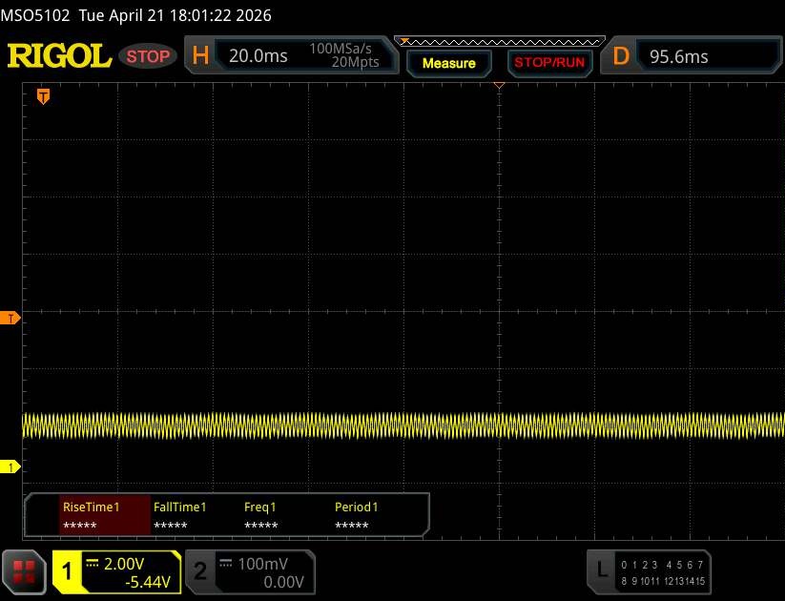Image resolution: width=785 pixels, height=601 pixels.
Task: Click the RIGOL logo
Action: (59, 55)
